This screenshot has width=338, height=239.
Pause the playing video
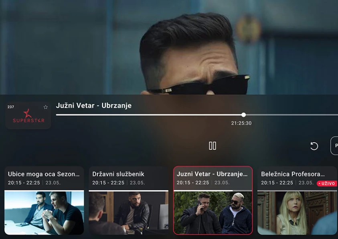point(213,146)
